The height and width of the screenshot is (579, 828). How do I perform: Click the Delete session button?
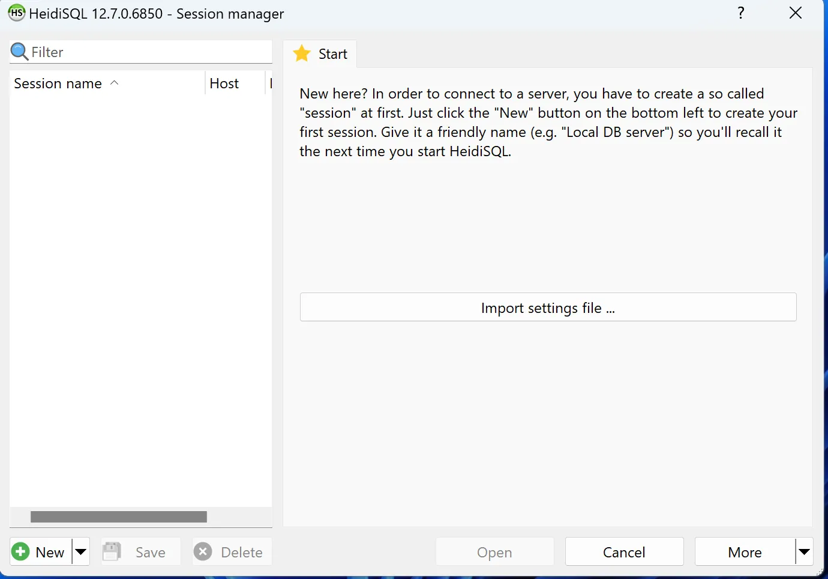232,552
